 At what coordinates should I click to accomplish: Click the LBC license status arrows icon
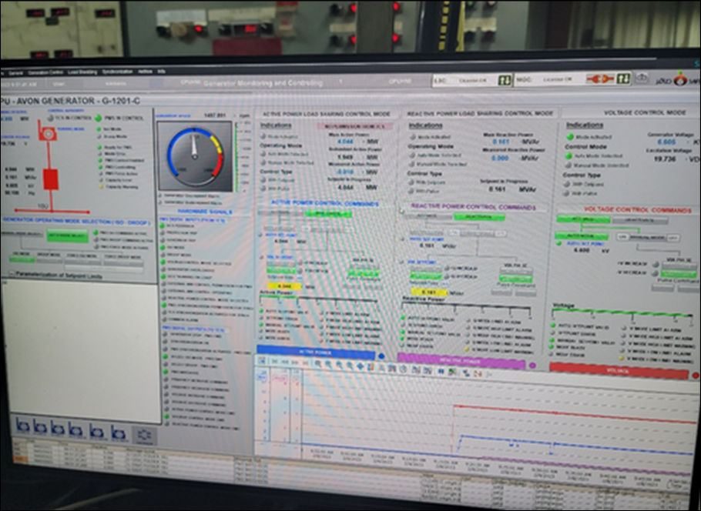(505, 80)
